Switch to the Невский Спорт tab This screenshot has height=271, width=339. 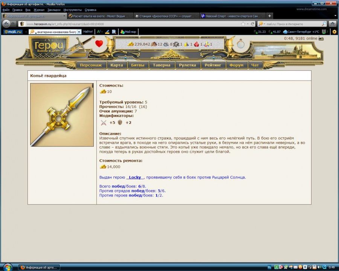click(x=230, y=16)
